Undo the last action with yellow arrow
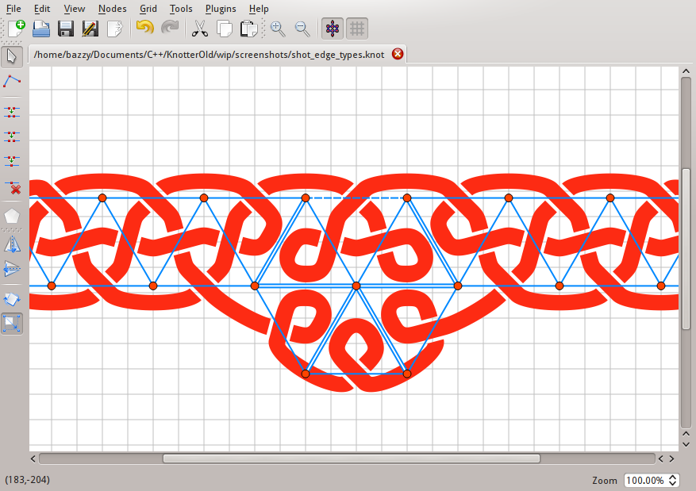The image size is (696, 491). click(144, 29)
